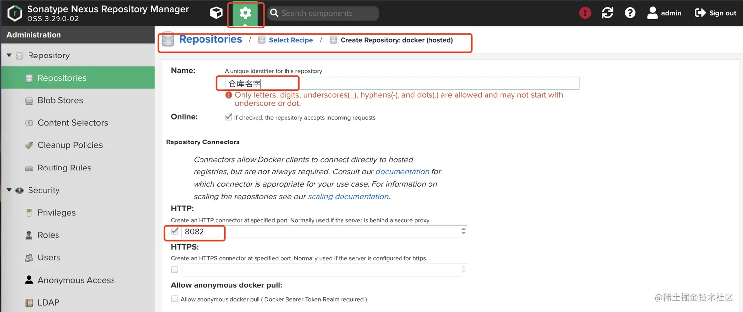
Task: Open Users in the sidebar
Action: (78, 258)
